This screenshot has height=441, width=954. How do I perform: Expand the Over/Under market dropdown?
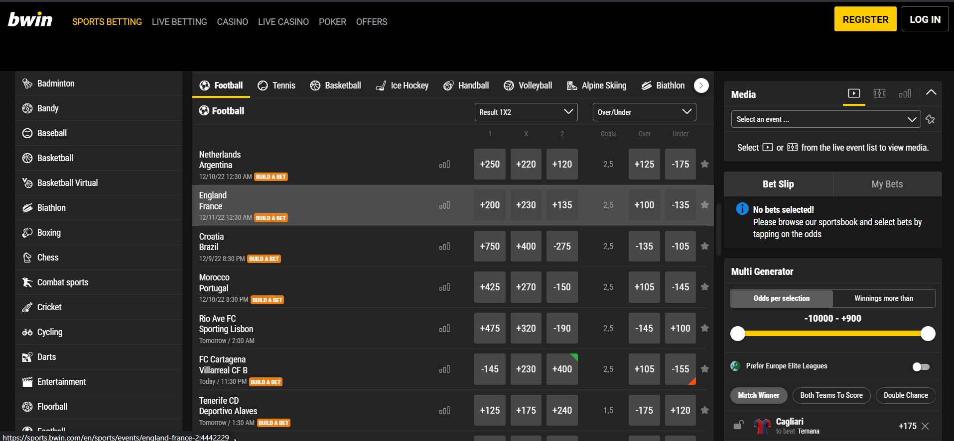click(x=644, y=112)
